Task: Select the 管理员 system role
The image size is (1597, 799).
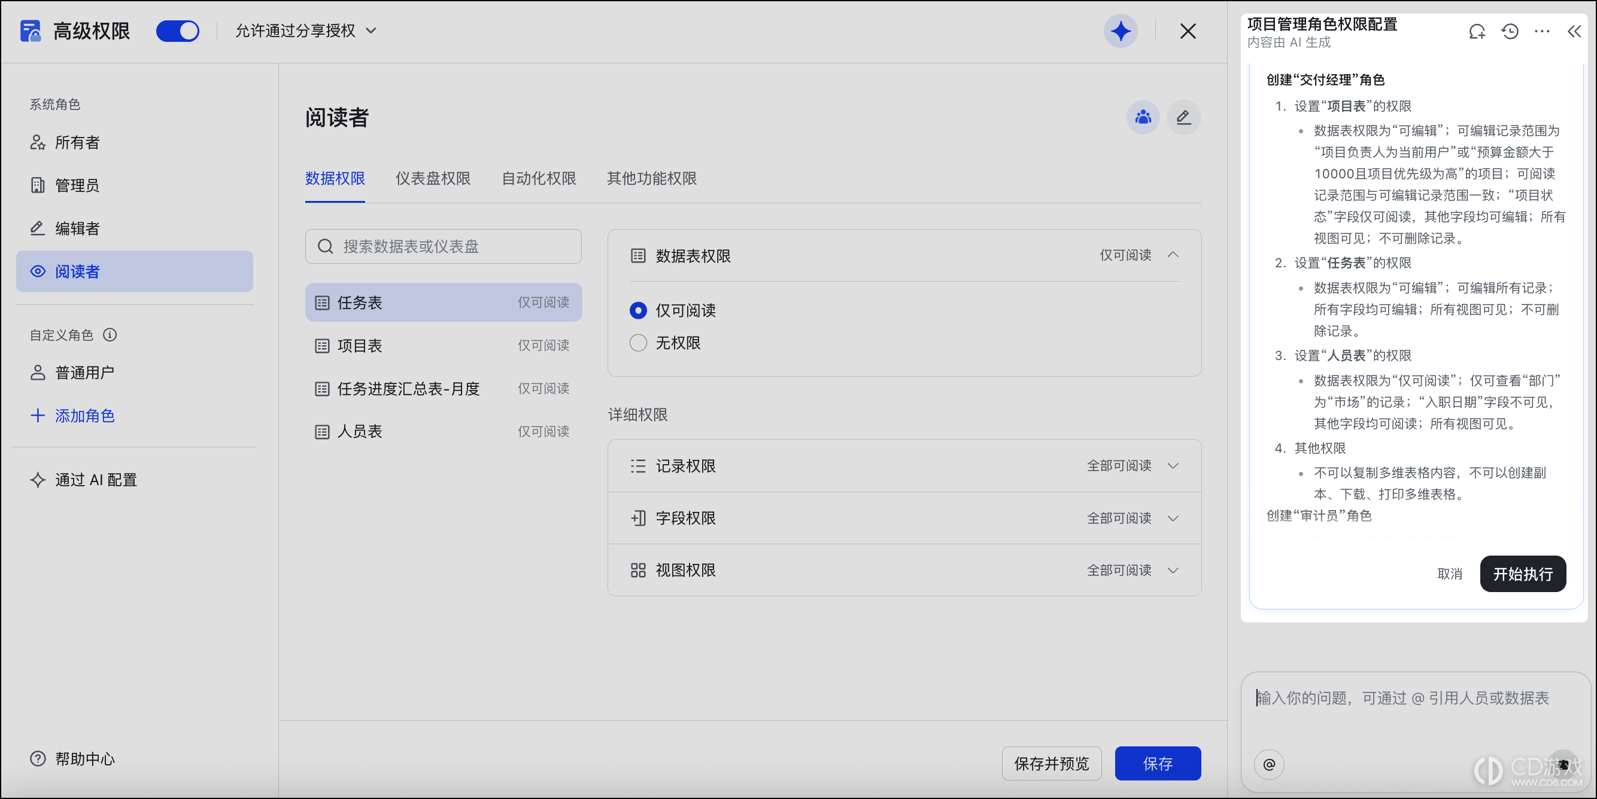Action: click(x=135, y=185)
